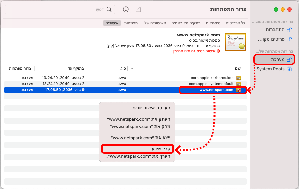The height and width of the screenshot is (189, 299).
Task: Select the com.apple.kerberos.kdc row name
Action: point(212,78)
